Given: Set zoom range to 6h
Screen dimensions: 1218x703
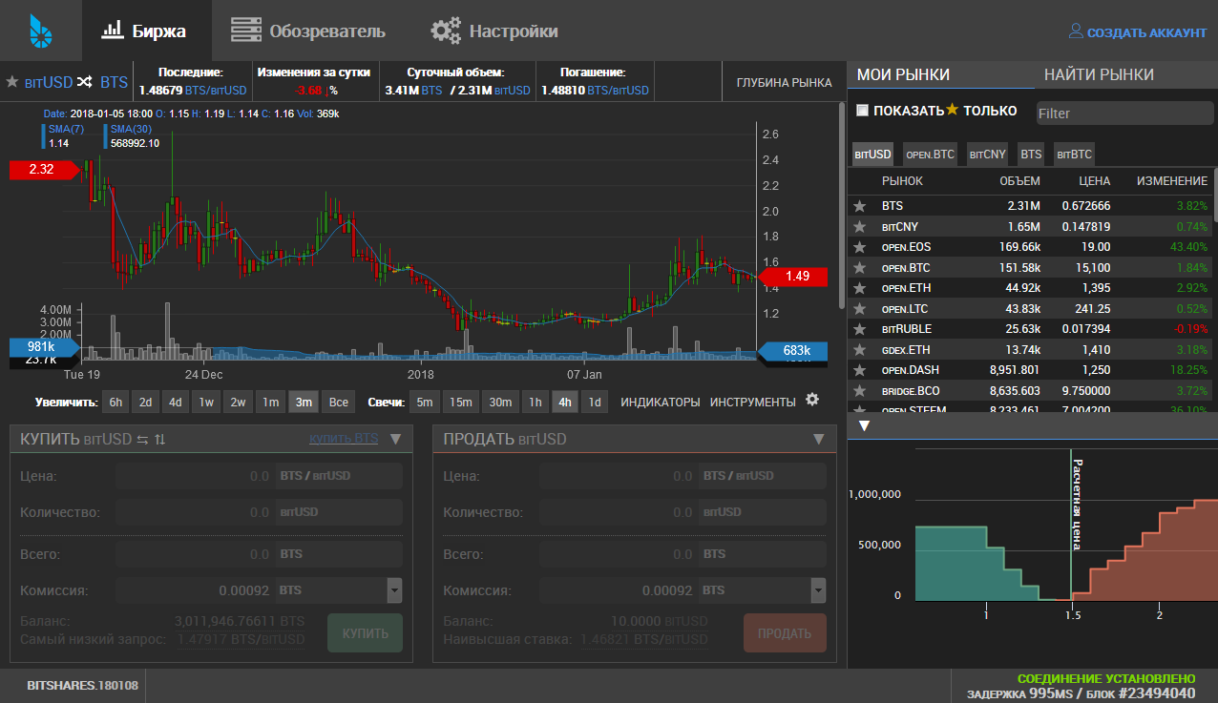Looking at the screenshot, I should tap(115, 403).
